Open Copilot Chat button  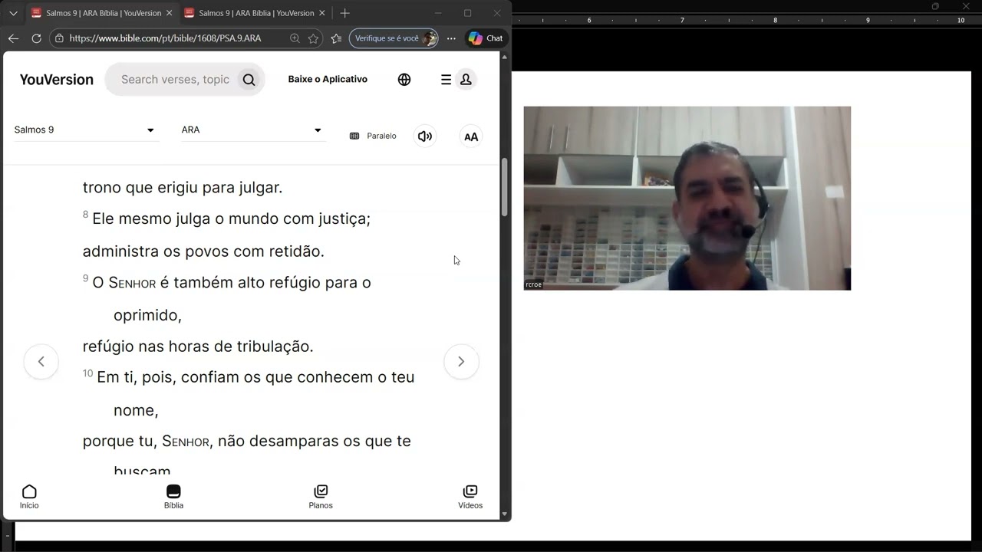click(x=486, y=38)
